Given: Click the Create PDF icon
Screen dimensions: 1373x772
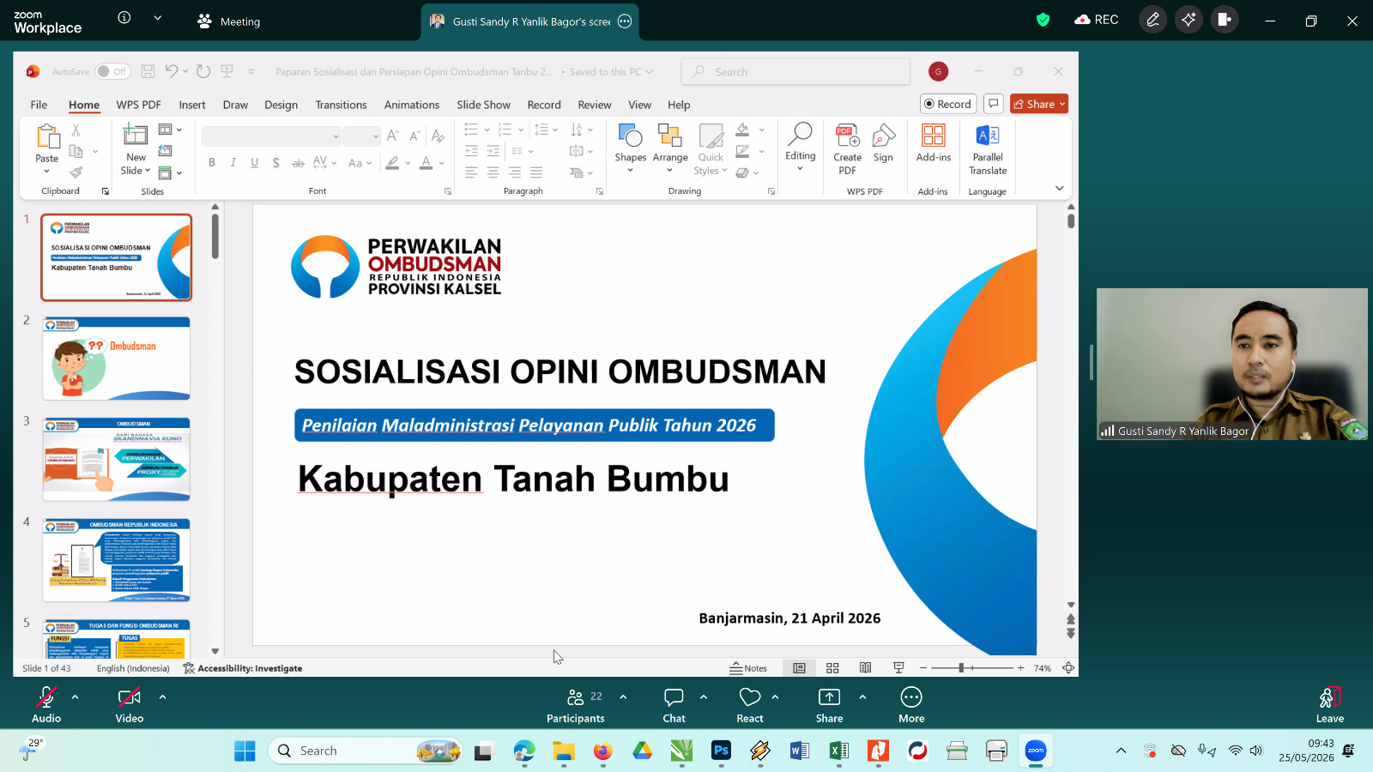Looking at the screenshot, I should click(x=847, y=137).
